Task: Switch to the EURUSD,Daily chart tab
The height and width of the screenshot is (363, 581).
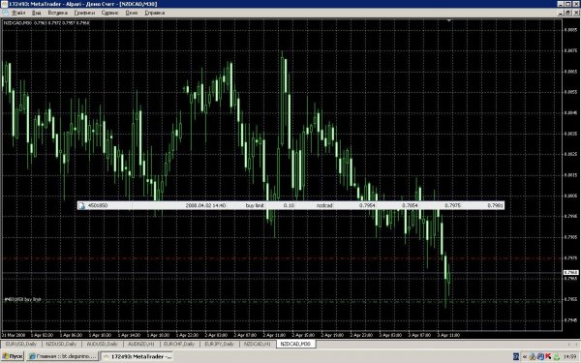Action: click(21, 344)
